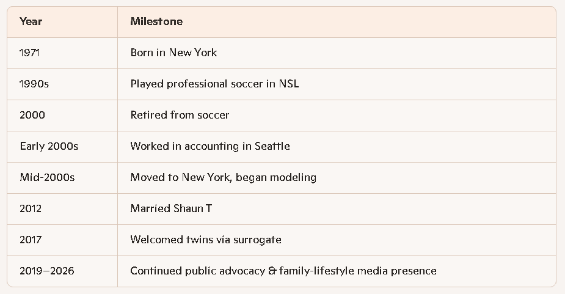Select the 2017 year cell
The width and height of the screenshot is (565, 294).
coord(31,240)
